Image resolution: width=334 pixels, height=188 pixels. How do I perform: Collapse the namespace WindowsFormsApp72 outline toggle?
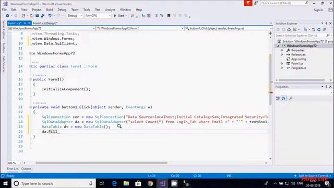30,53
